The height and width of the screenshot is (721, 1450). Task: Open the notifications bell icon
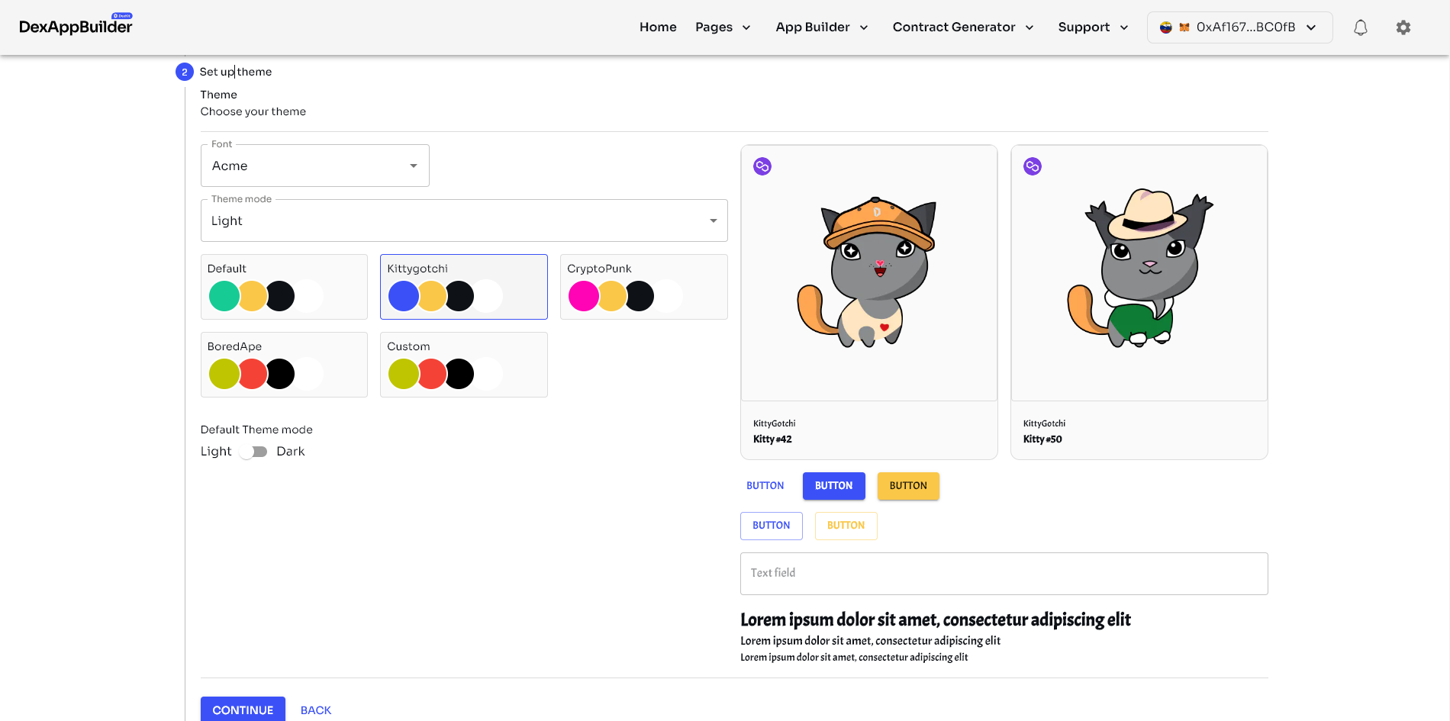[x=1360, y=27]
